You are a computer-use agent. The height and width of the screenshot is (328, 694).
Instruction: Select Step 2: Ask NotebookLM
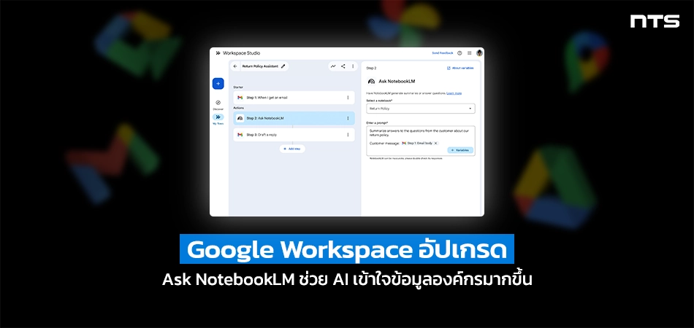[x=294, y=118]
